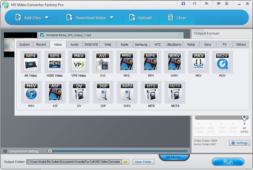Image resolution: width=253 pixels, height=170 pixels.
Task: Choose the ASF format icon
Action: click(x=55, y=92)
